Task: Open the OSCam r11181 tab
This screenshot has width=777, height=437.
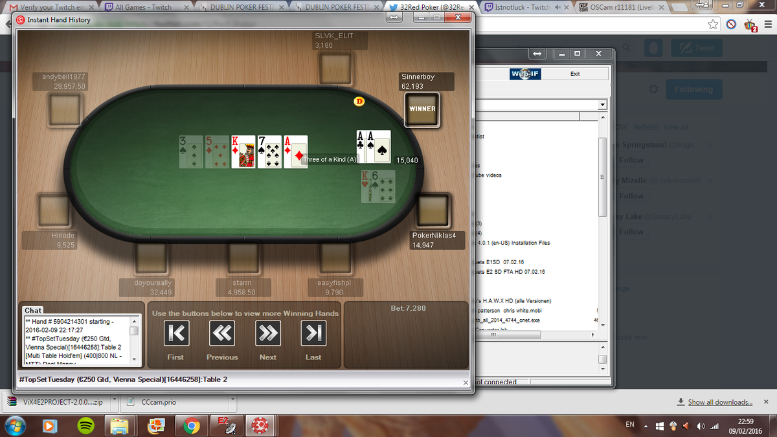Action: [620, 7]
